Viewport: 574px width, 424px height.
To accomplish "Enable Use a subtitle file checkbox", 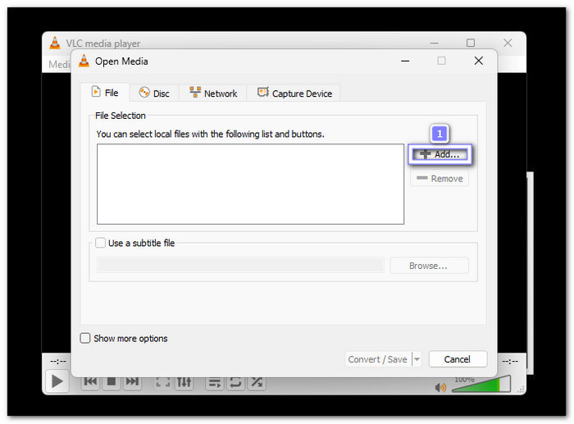I will (x=100, y=243).
